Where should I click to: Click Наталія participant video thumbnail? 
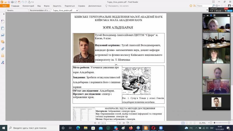tap(216, 24)
